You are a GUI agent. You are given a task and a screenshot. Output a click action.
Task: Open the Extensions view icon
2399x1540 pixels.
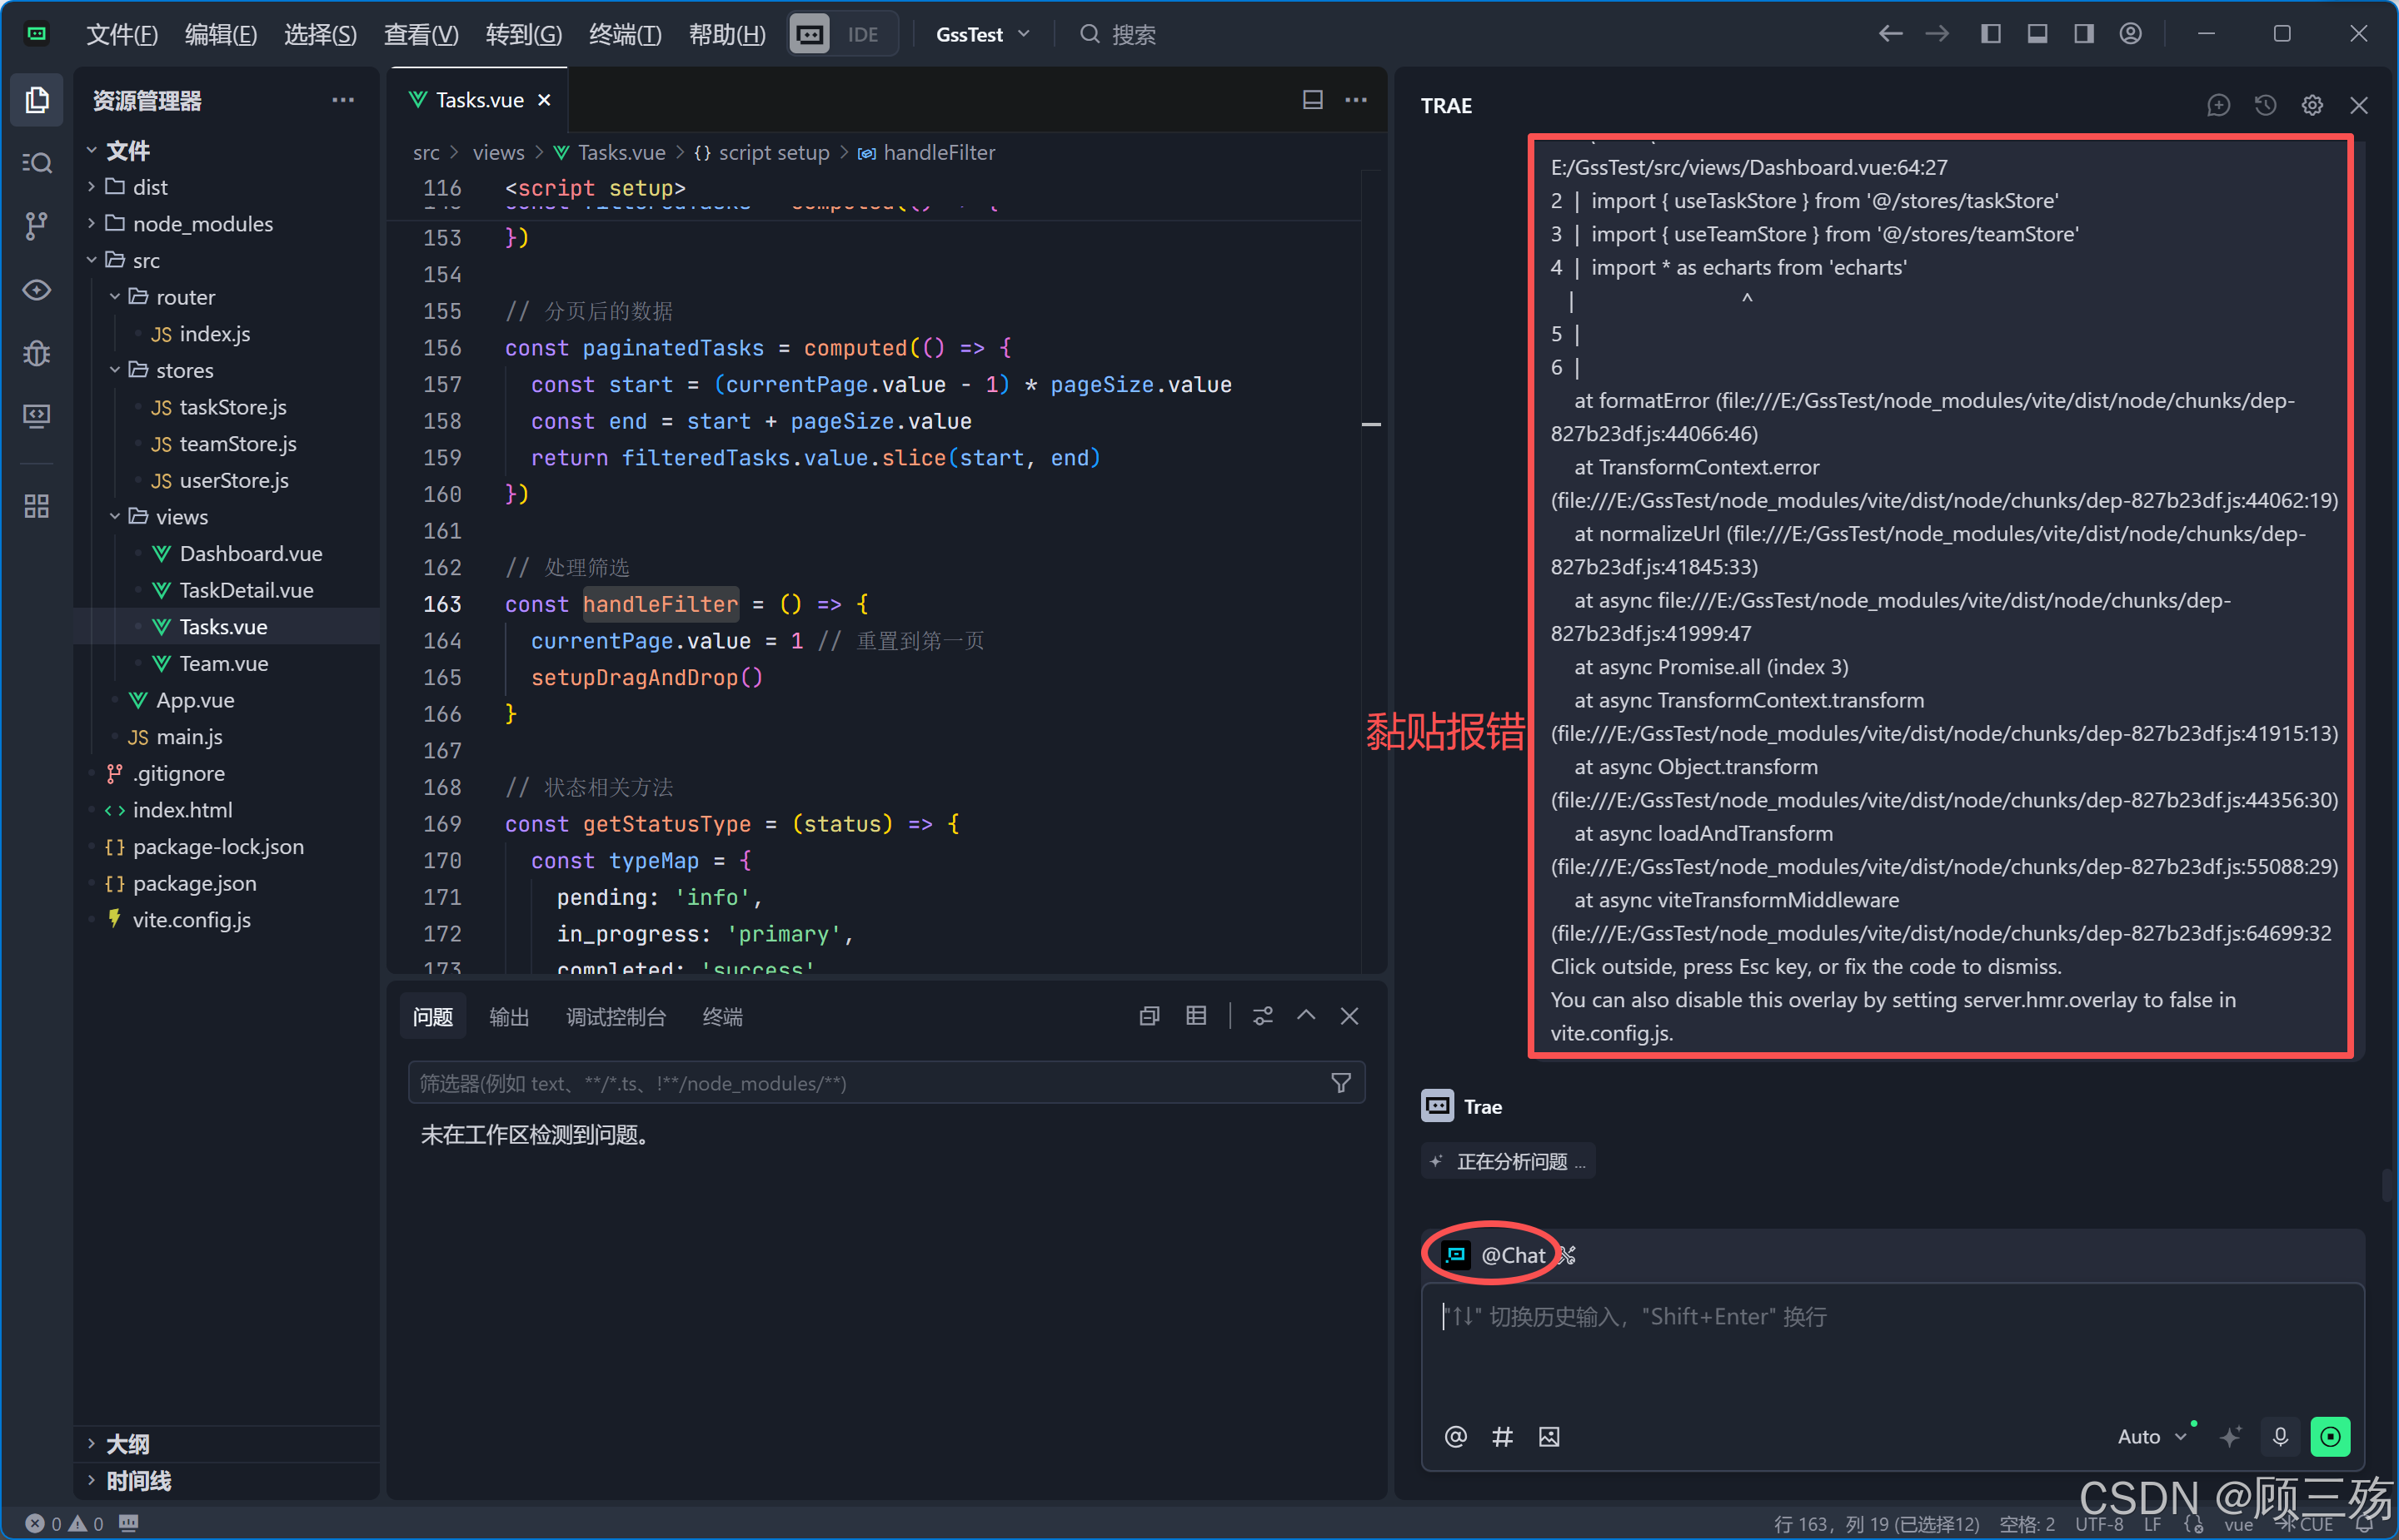pos(37,506)
